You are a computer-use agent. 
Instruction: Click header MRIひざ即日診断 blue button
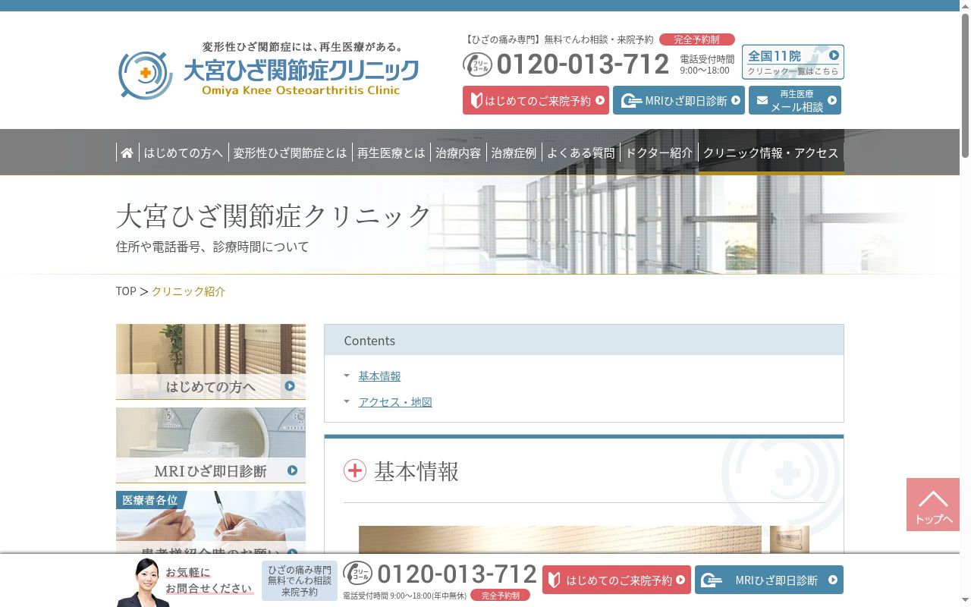coord(679,100)
